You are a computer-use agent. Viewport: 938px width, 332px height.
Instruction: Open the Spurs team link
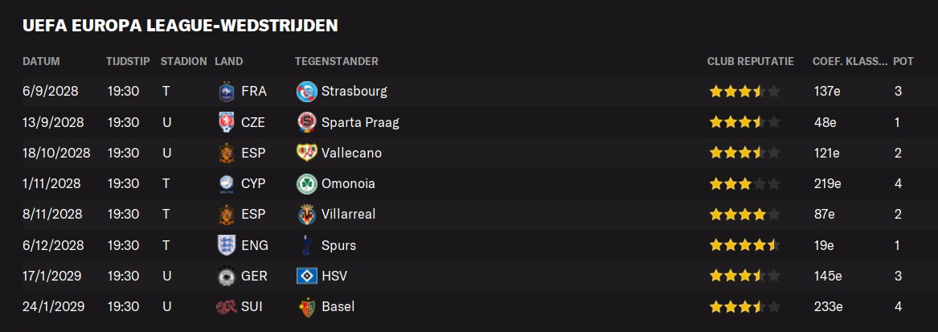pyautogui.click(x=338, y=245)
